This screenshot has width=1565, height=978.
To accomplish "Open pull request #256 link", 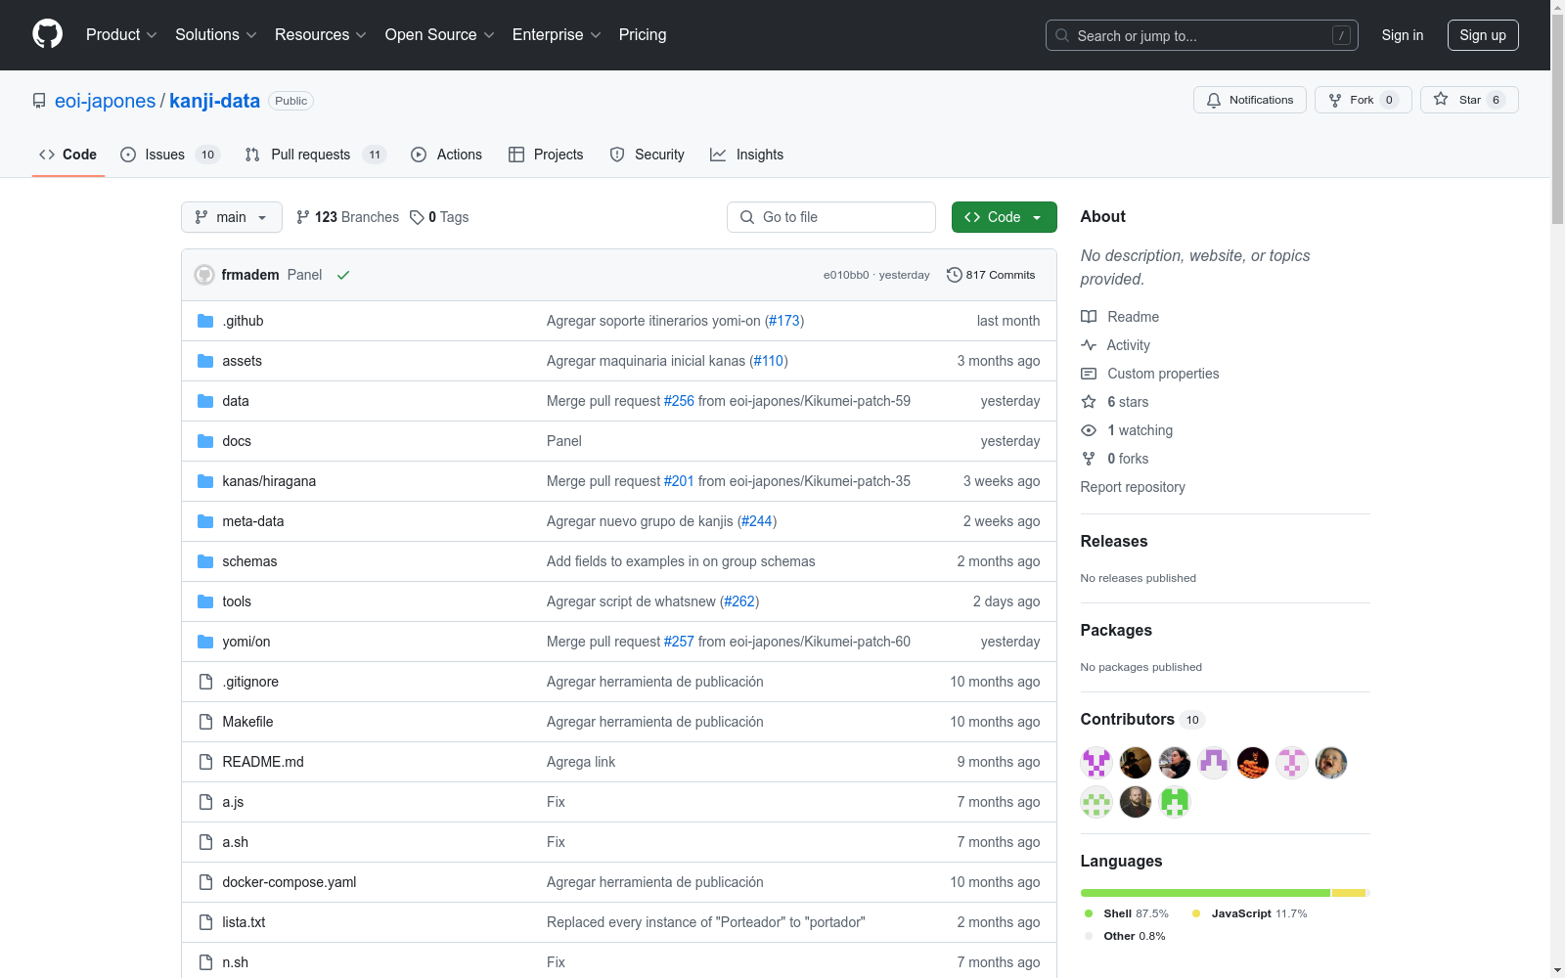I will [x=679, y=401].
